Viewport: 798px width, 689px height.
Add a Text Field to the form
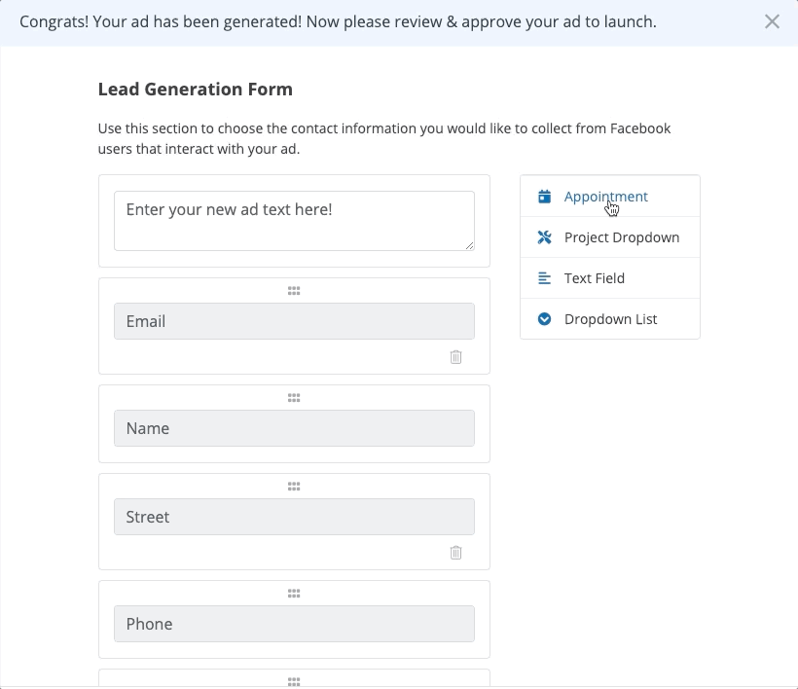594,278
